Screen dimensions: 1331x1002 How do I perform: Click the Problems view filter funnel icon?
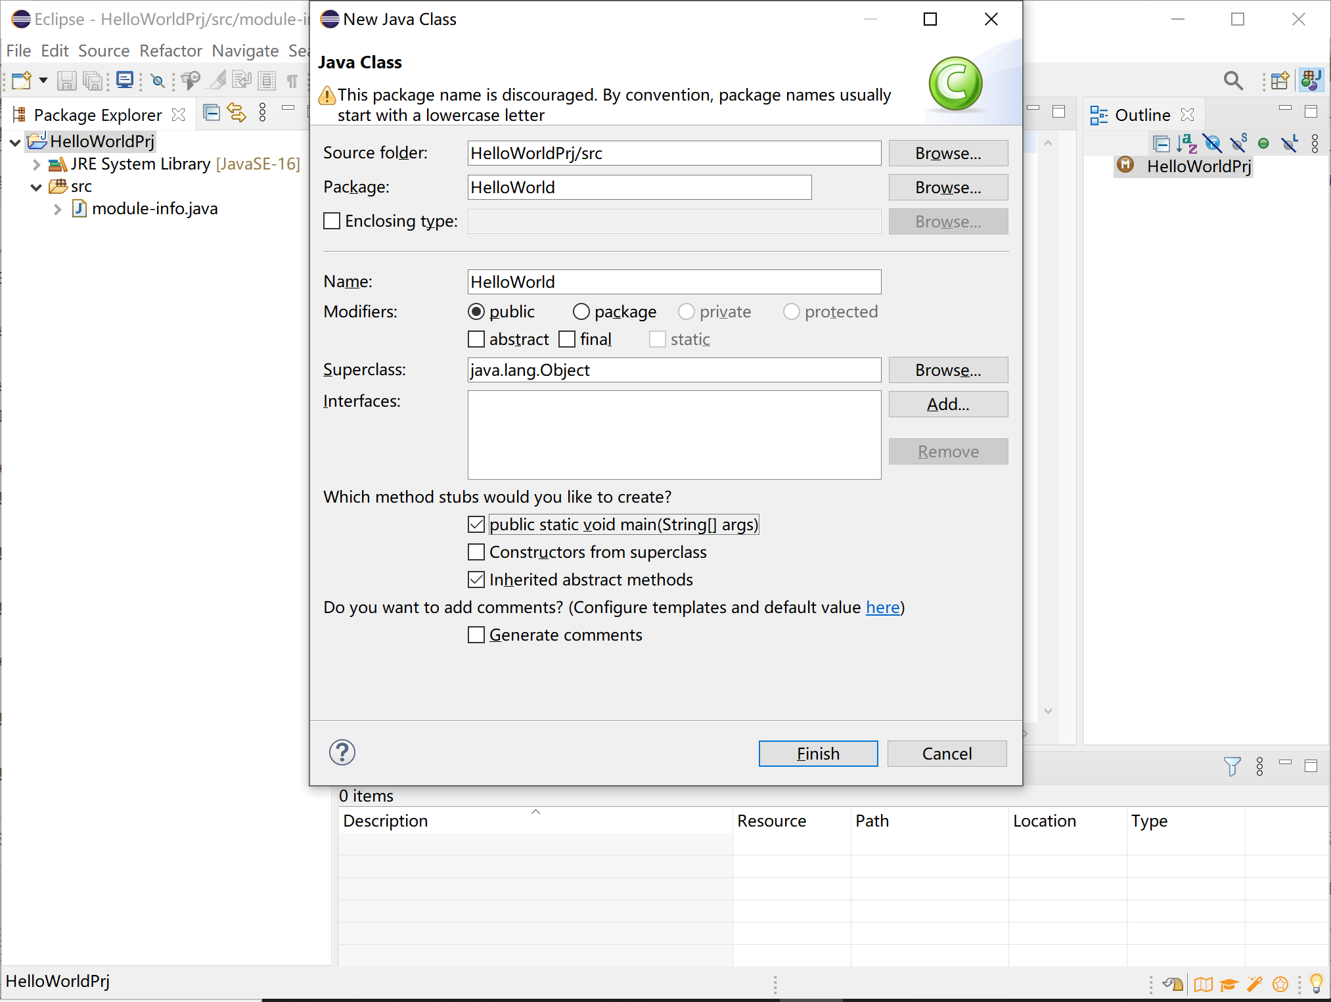1232,766
